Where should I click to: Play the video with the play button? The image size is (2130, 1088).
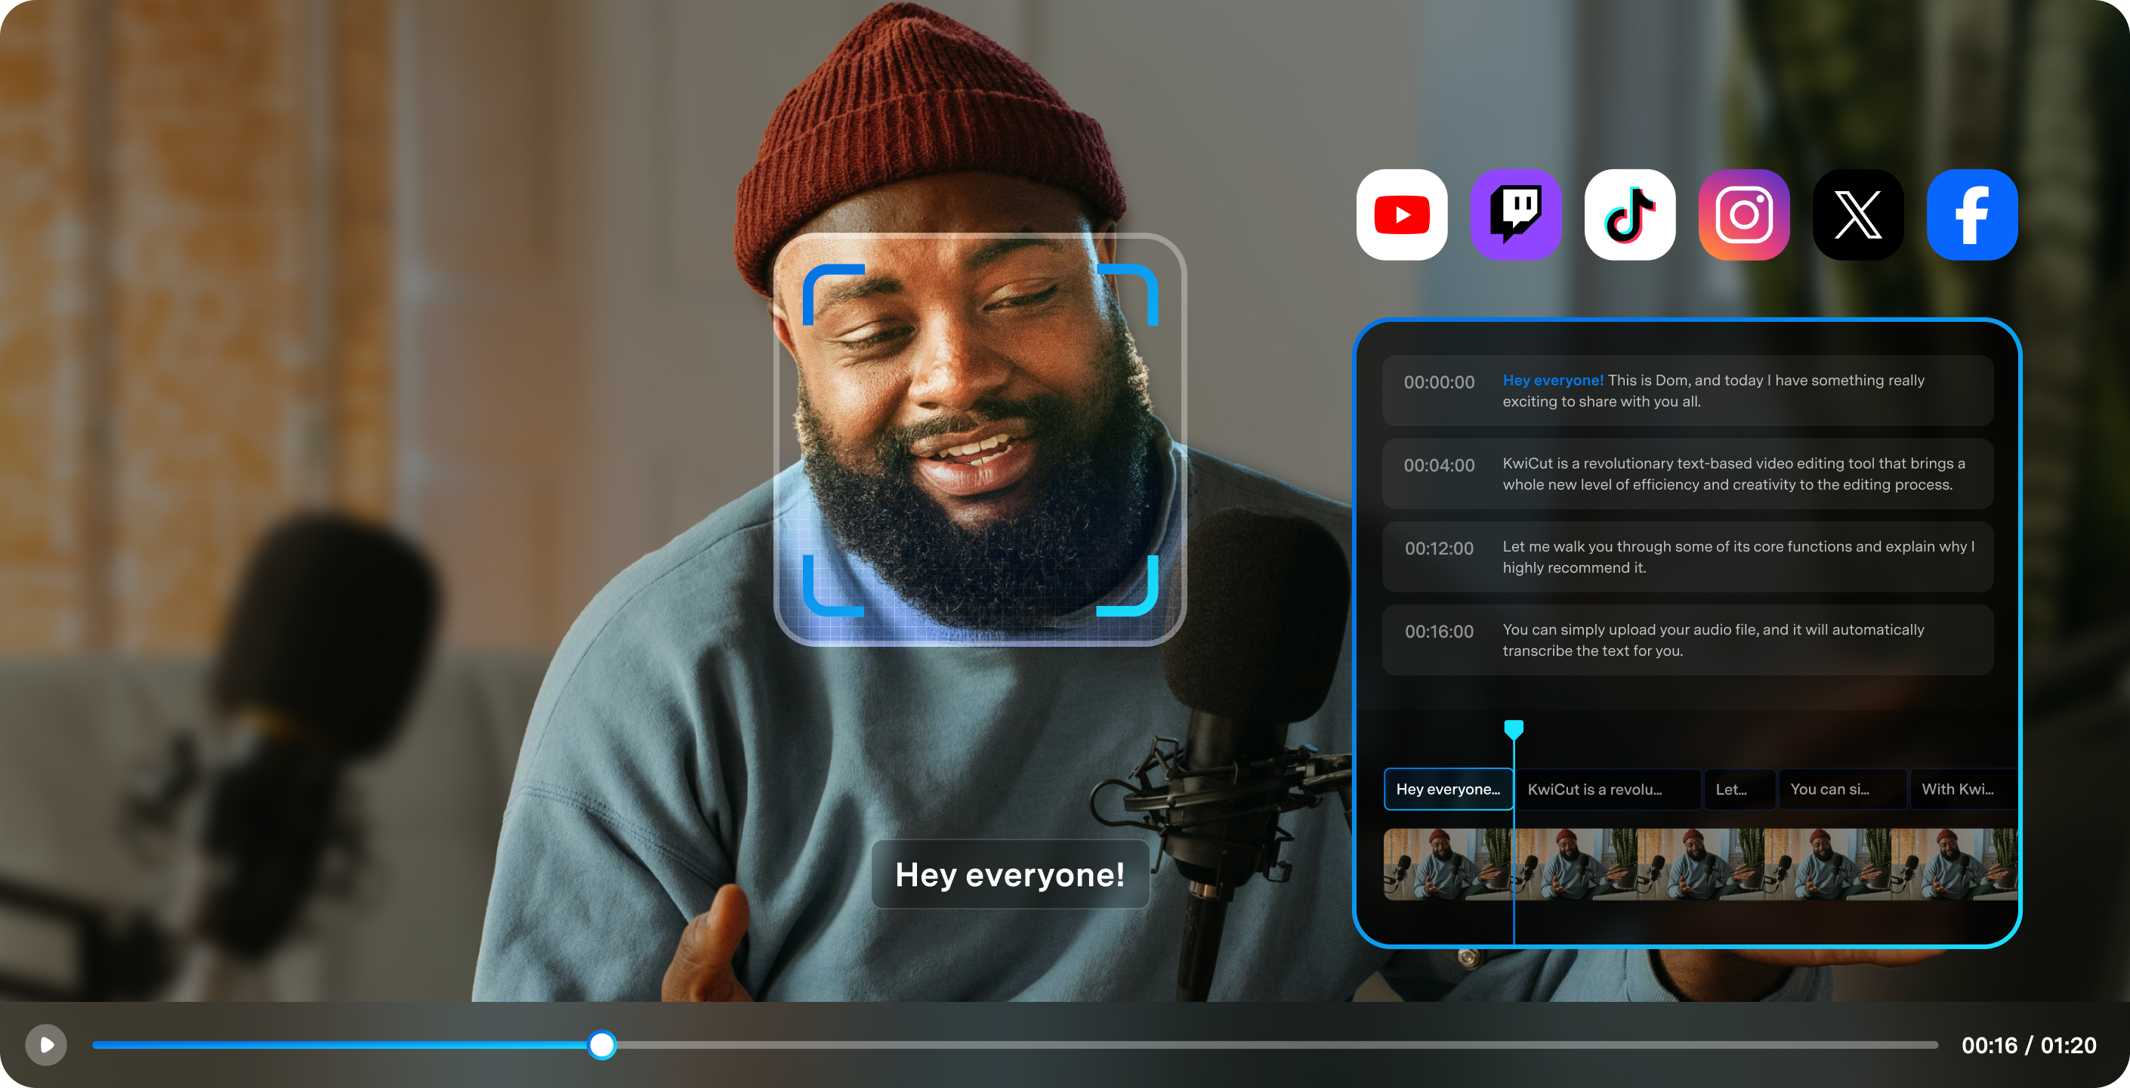[x=46, y=1045]
